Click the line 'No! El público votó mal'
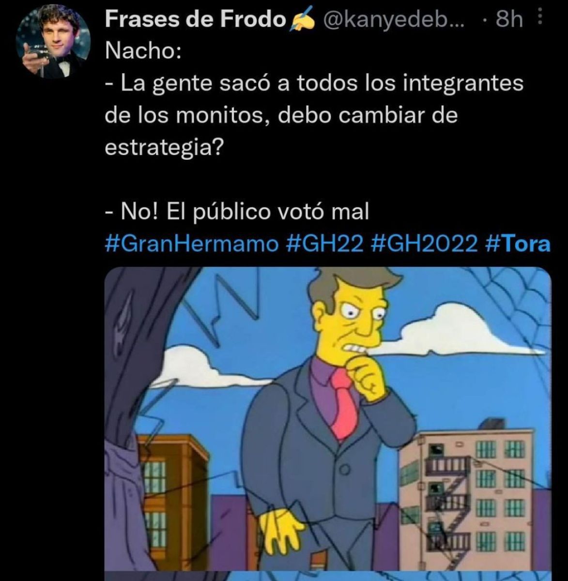The width and height of the screenshot is (568, 581). click(x=237, y=212)
